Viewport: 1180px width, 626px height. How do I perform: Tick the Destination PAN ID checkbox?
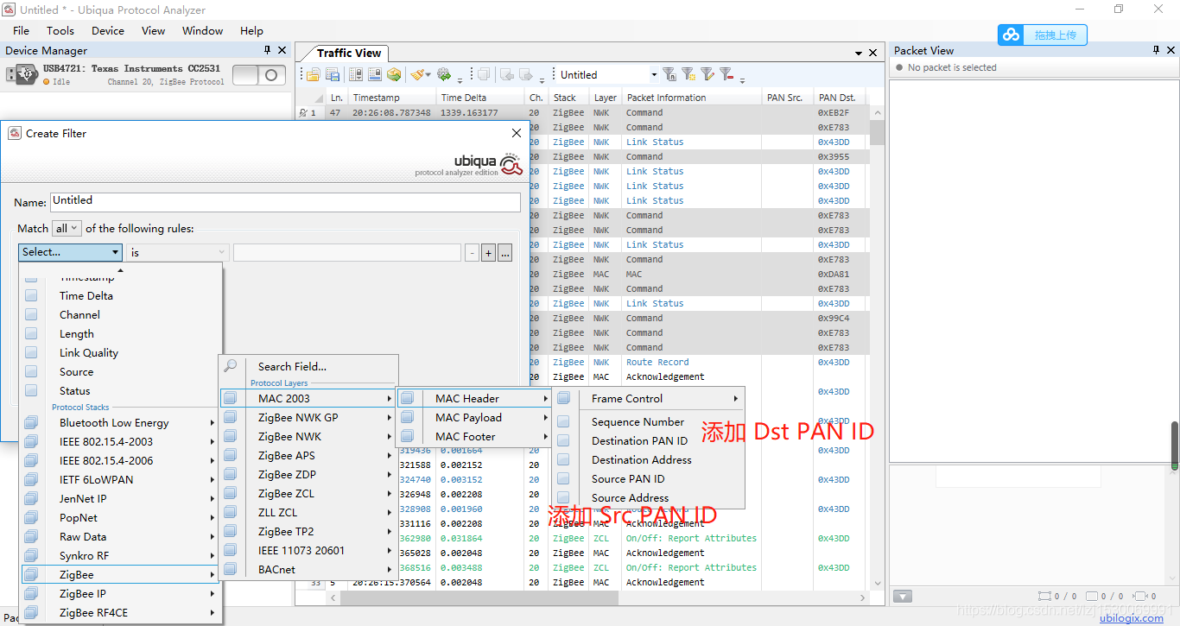coord(563,440)
